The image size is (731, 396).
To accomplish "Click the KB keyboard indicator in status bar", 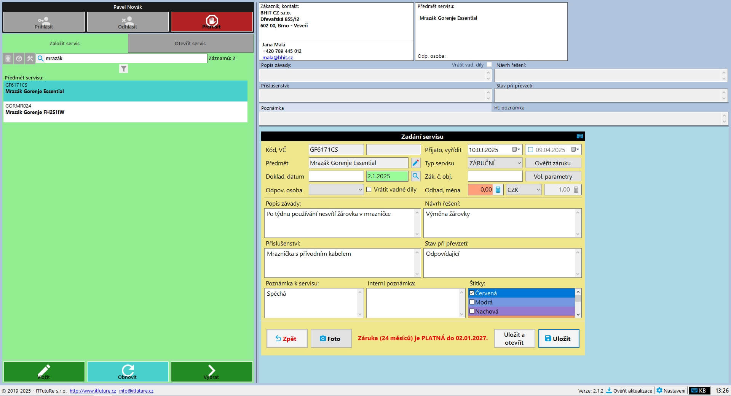I will coord(699,390).
